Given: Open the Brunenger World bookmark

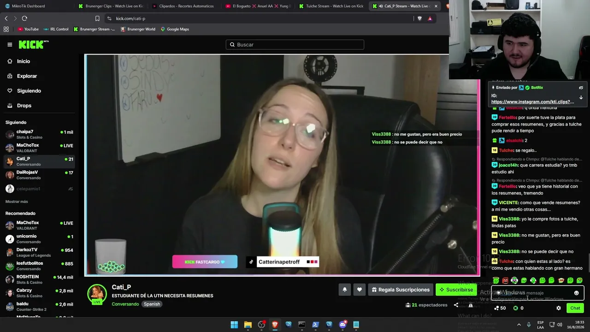Looking at the screenshot, I should (138, 29).
